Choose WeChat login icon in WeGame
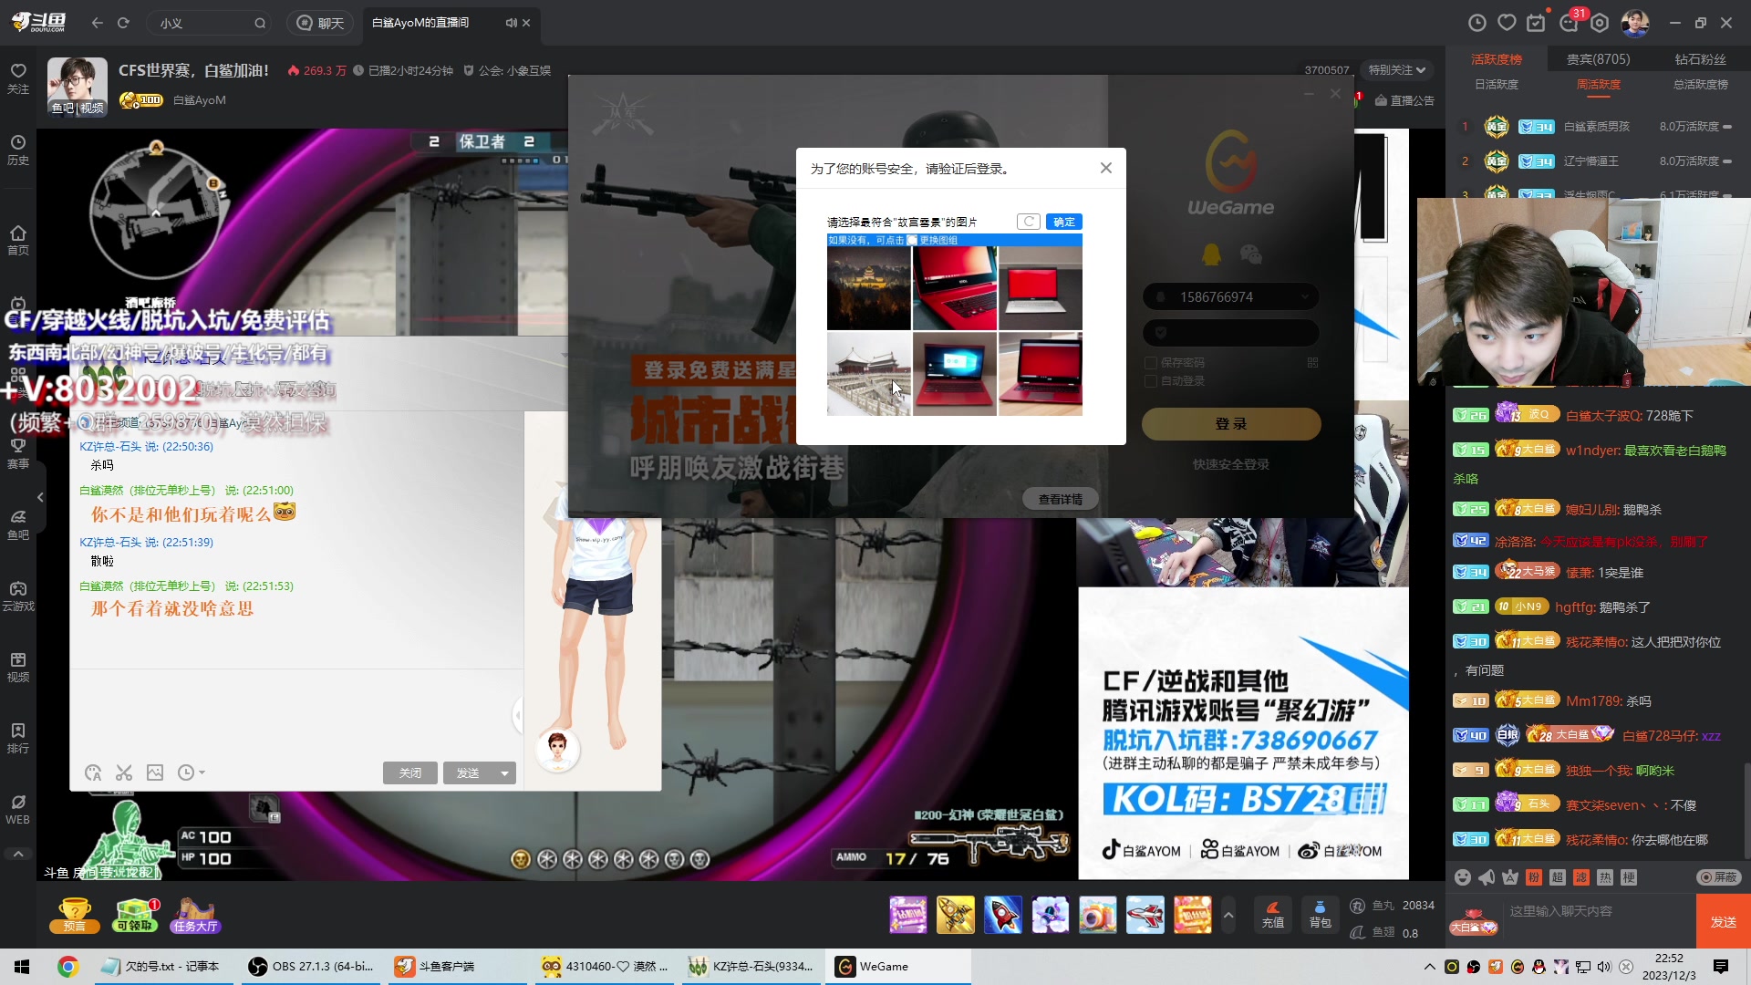This screenshot has width=1751, height=985. pyautogui.click(x=1250, y=254)
